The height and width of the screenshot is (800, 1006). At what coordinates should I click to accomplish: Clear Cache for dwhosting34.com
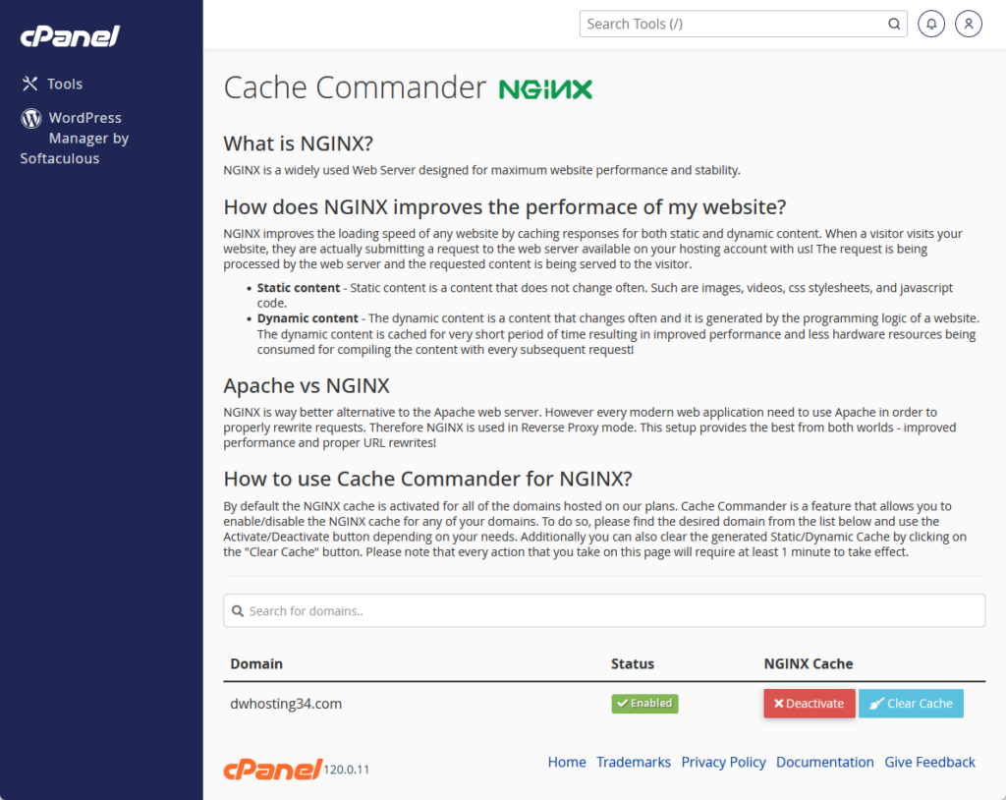(x=911, y=704)
